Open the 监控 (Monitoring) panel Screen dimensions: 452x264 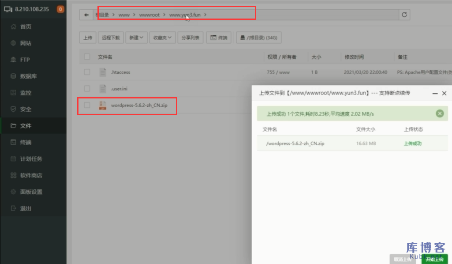(x=25, y=92)
